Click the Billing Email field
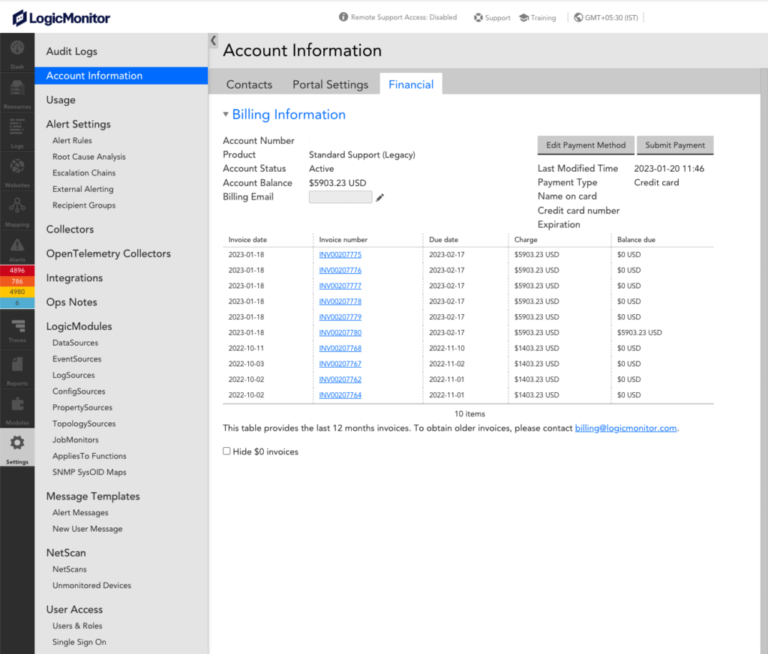The height and width of the screenshot is (654, 768). [340, 197]
